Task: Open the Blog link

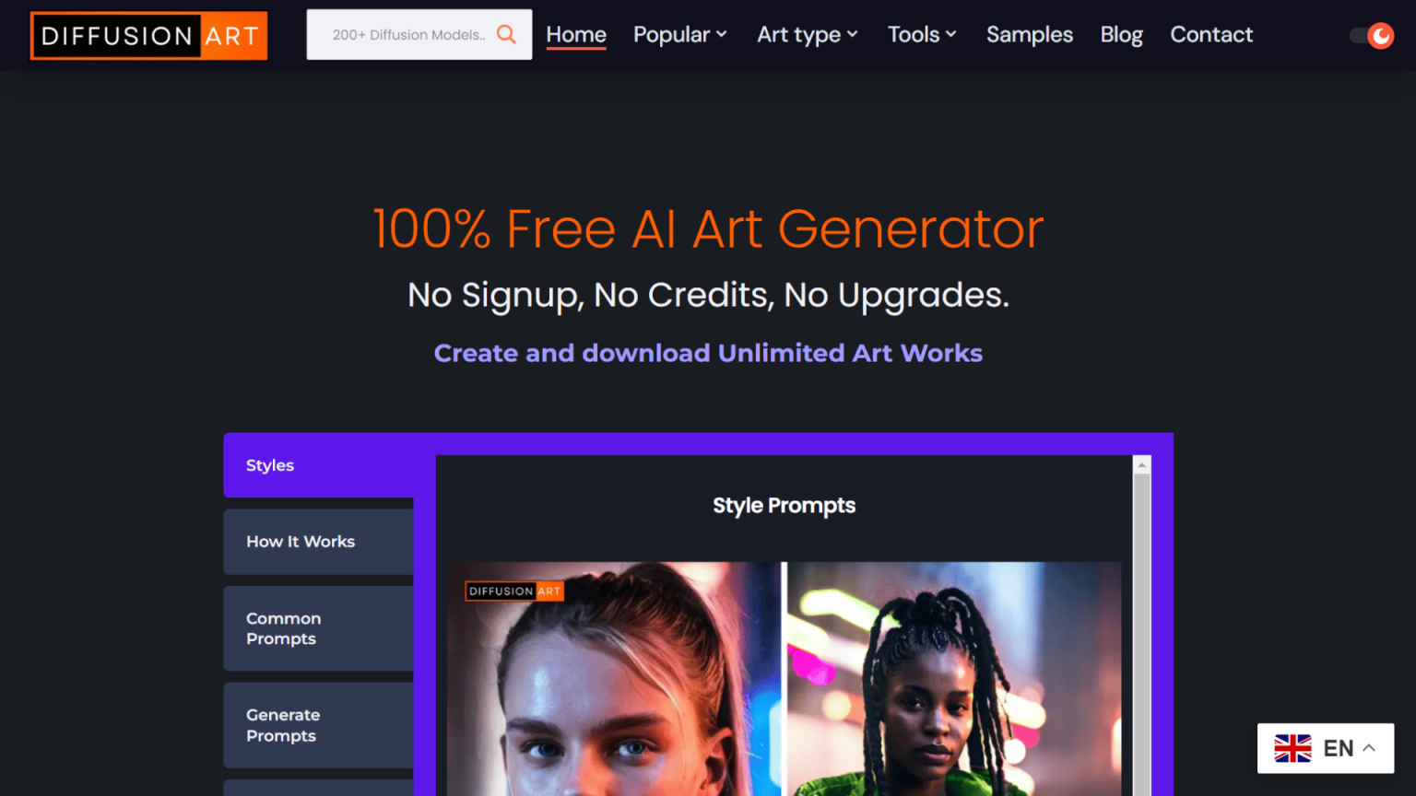Action: [x=1121, y=35]
